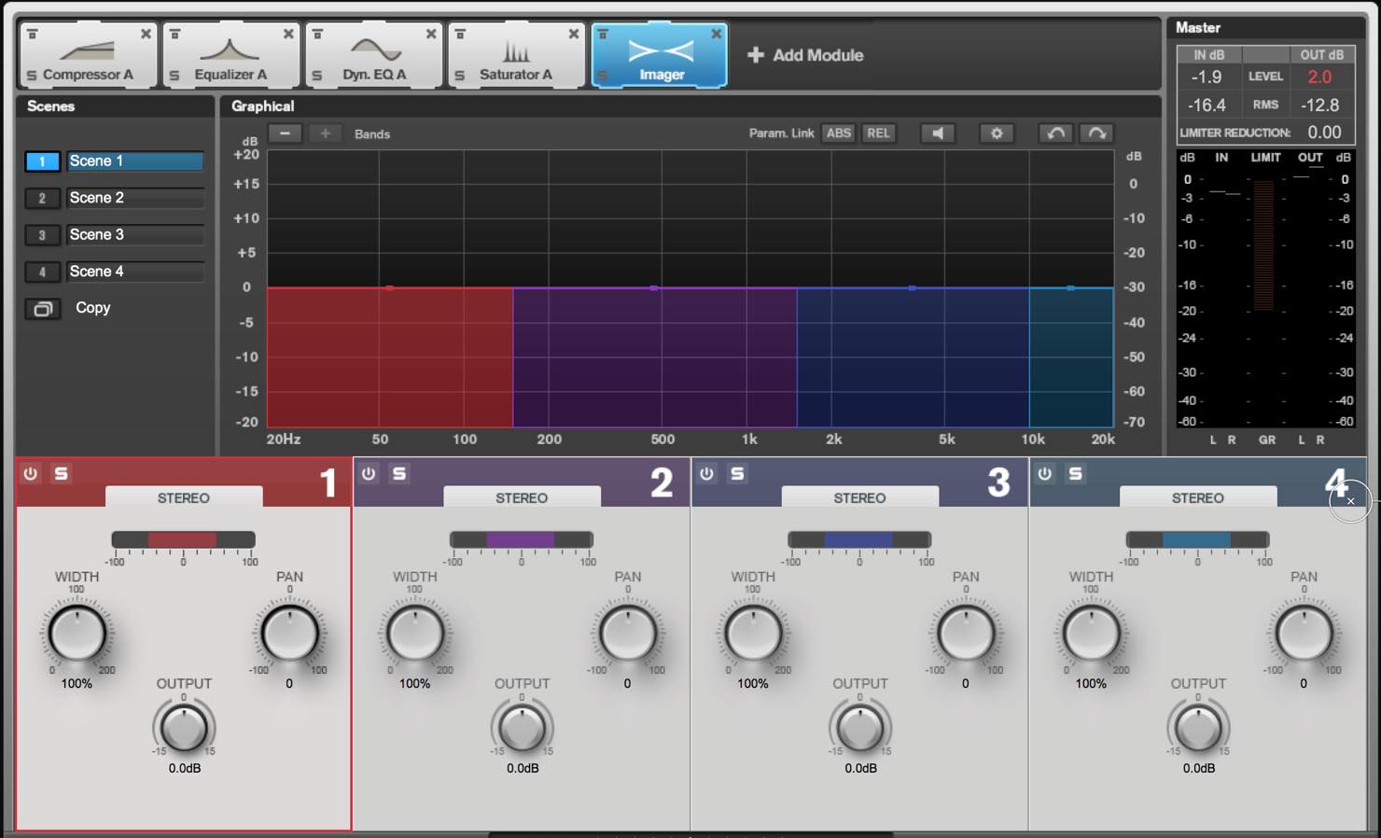This screenshot has height=838, width=1381.
Task: Open band 3 STEREO mode dropdown
Action: (859, 497)
